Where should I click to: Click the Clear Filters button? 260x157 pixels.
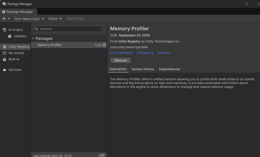coord(75,19)
